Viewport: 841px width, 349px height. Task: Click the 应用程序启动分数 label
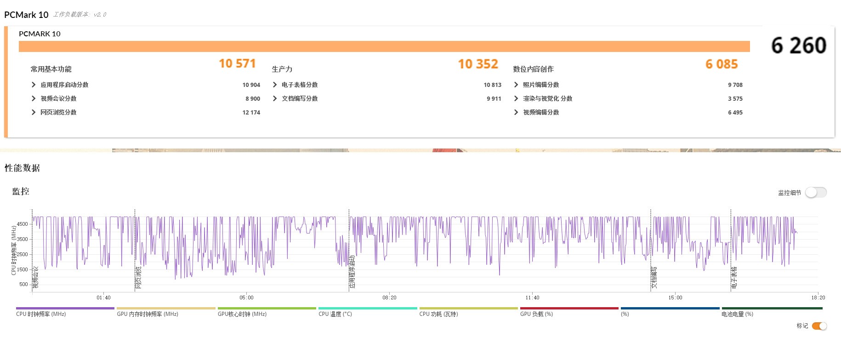click(x=64, y=85)
